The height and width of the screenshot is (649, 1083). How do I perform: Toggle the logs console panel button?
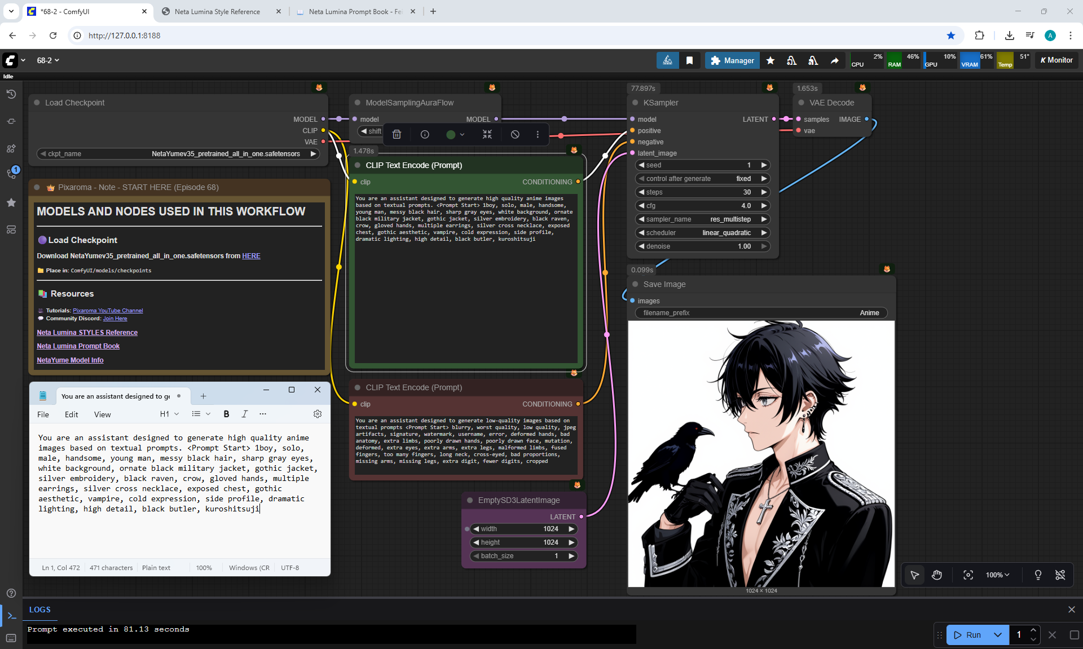click(x=11, y=615)
